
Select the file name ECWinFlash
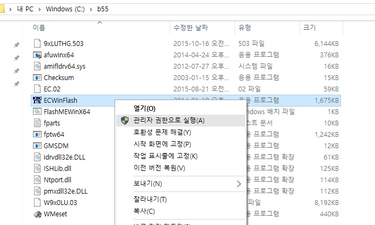[61, 100]
